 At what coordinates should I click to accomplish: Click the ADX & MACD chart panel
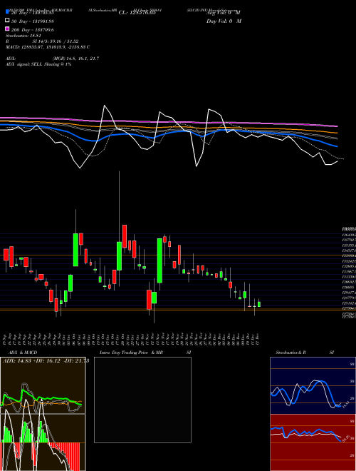pyautogui.click(x=43, y=414)
